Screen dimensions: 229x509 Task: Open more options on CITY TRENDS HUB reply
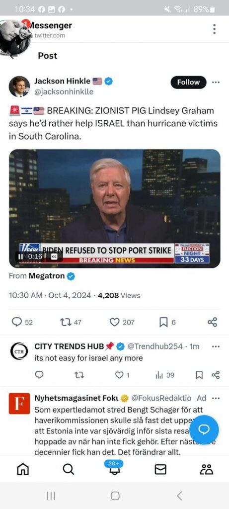[x=216, y=346]
